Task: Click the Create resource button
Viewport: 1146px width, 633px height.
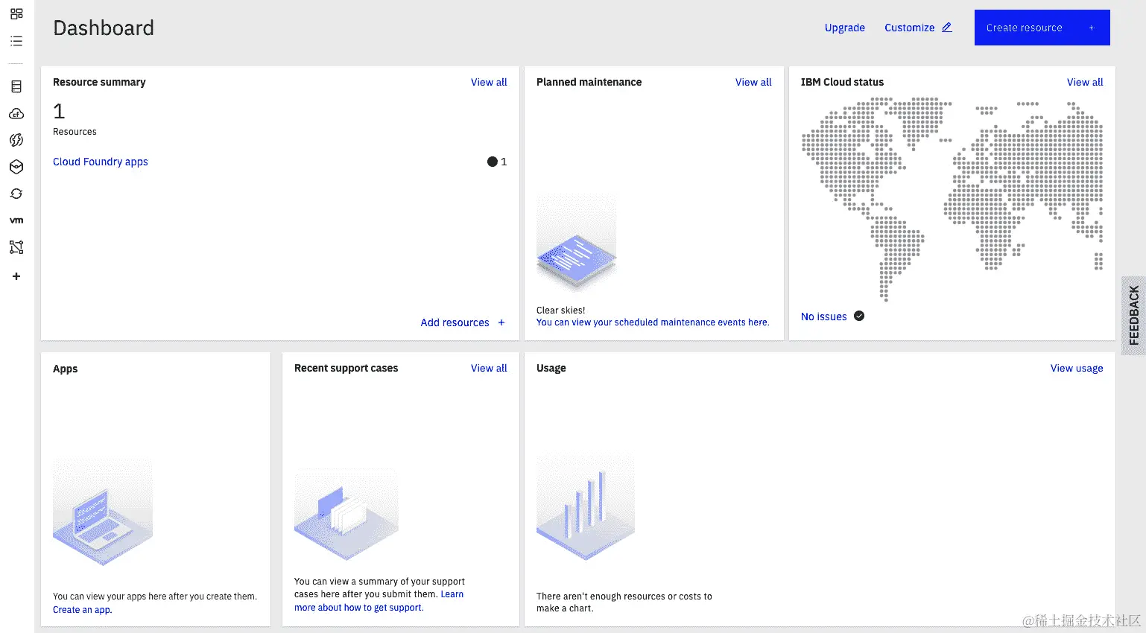Action: (x=1042, y=28)
